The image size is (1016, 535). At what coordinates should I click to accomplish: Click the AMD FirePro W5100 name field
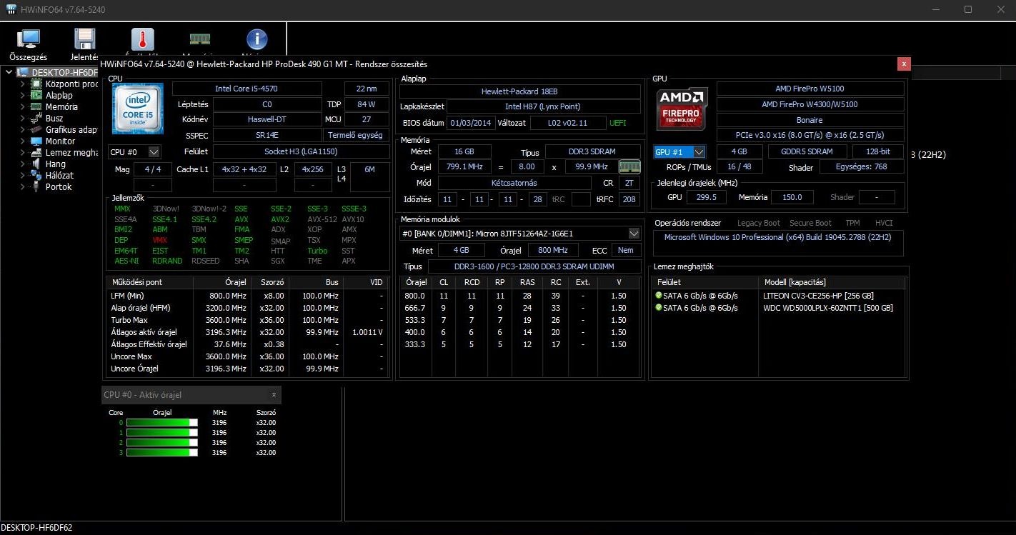tap(810, 89)
